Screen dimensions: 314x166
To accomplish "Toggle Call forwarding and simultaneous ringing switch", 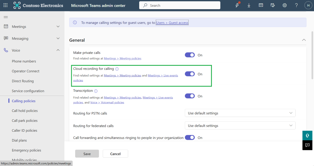I will coord(190,138).
